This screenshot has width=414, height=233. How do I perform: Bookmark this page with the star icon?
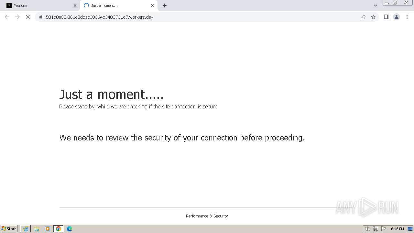pyautogui.click(x=373, y=17)
